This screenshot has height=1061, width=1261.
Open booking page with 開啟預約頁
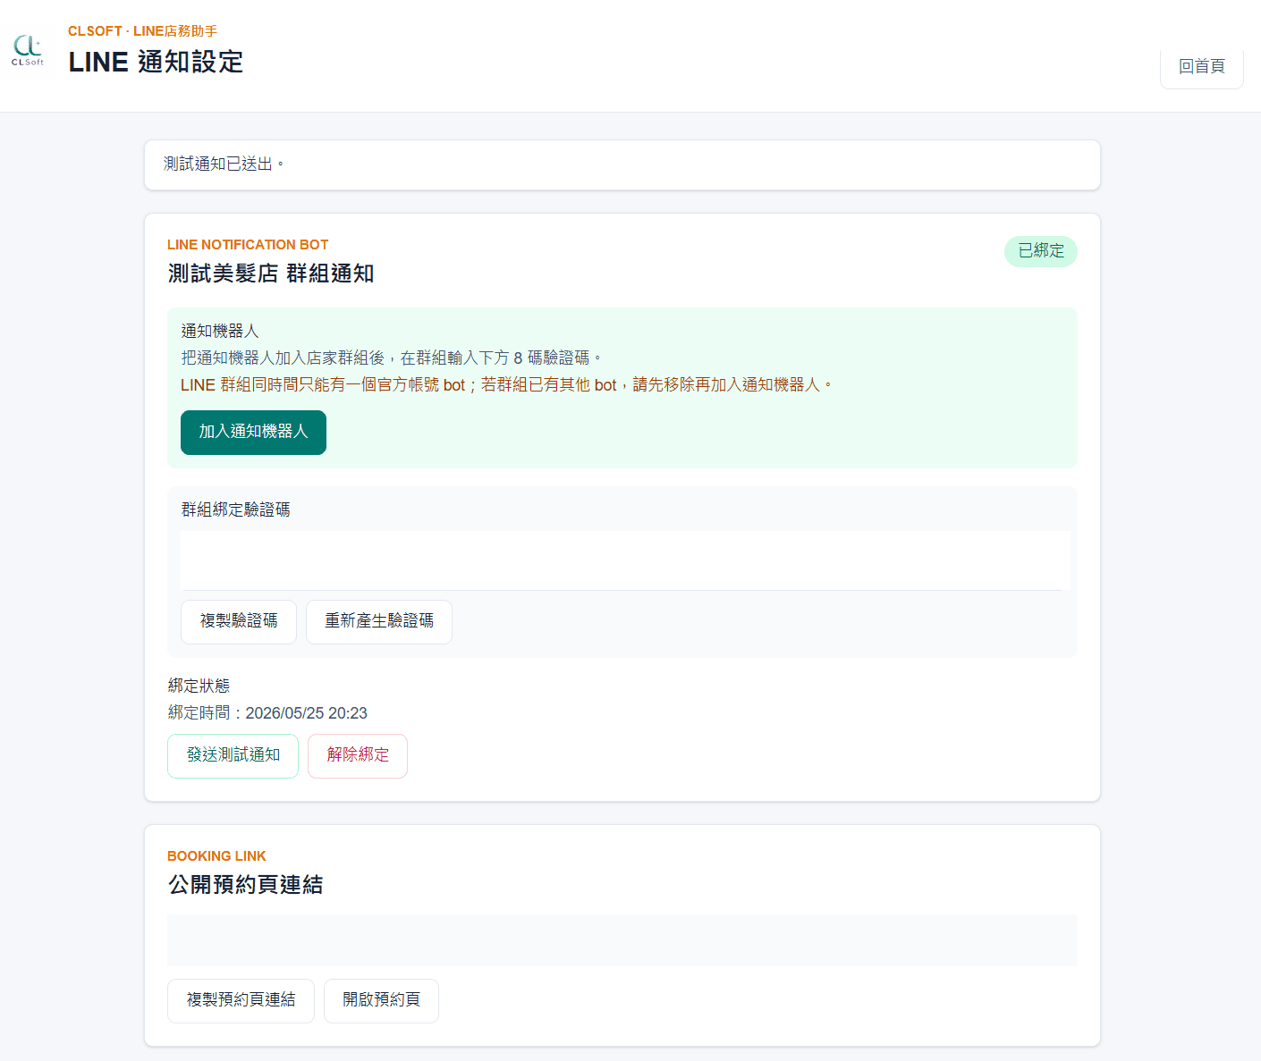(381, 1000)
